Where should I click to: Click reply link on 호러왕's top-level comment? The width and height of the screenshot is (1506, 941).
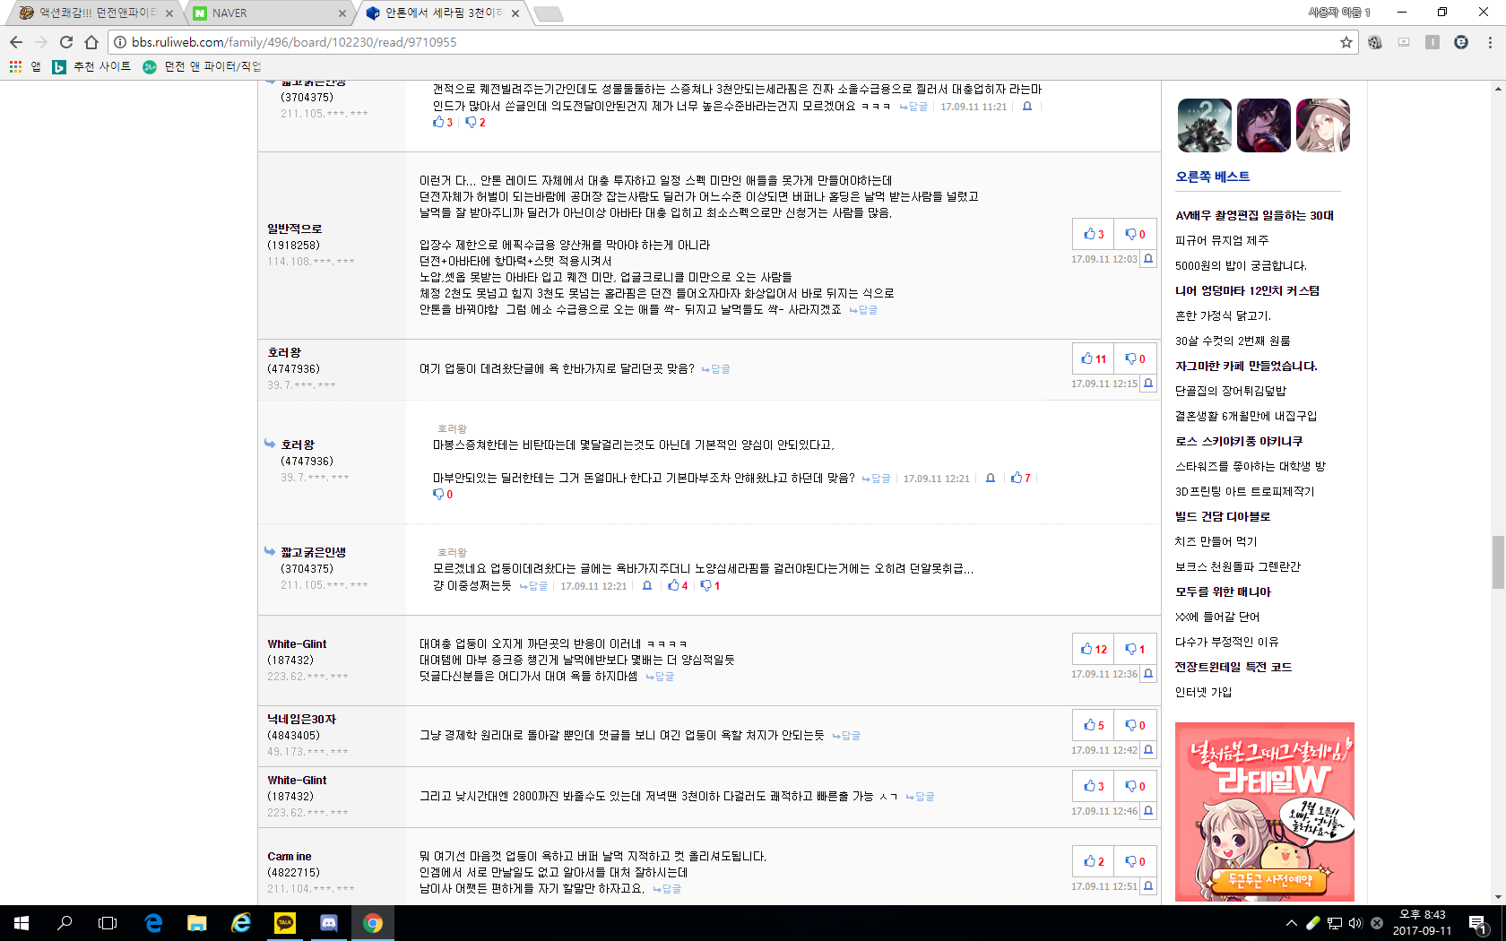pyautogui.click(x=716, y=369)
